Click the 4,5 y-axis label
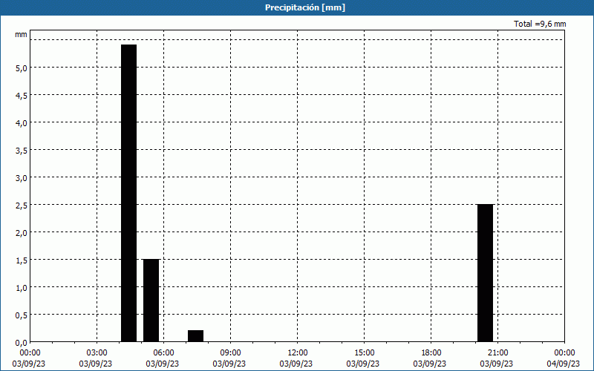Image resolution: width=594 pixels, height=371 pixels. point(22,96)
